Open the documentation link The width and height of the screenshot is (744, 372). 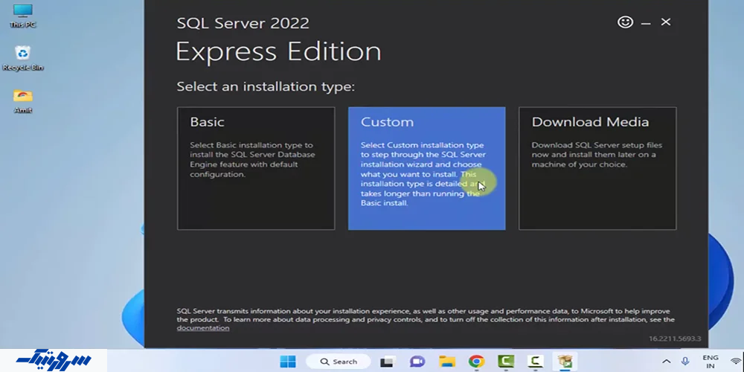(x=202, y=328)
